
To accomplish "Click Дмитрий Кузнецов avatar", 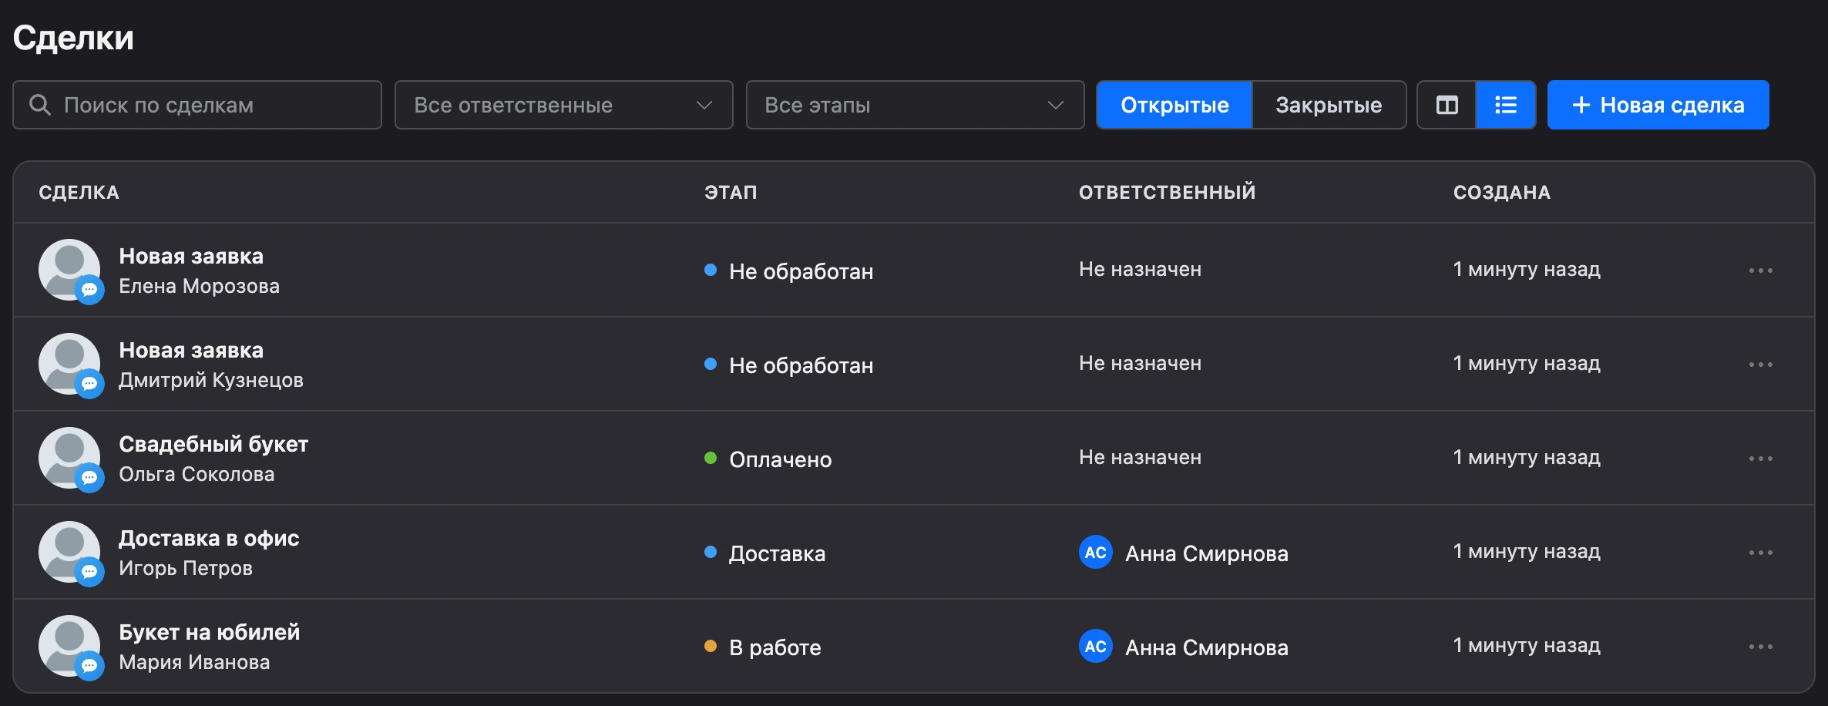I will (x=69, y=364).
